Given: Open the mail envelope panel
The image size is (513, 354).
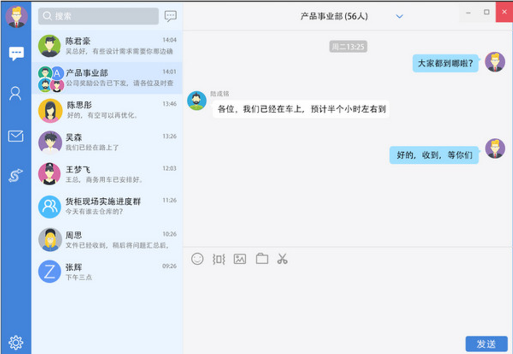Looking at the screenshot, I should pyautogui.click(x=15, y=136).
